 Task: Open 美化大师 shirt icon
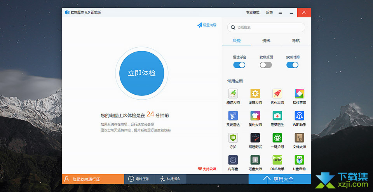tap(255, 116)
